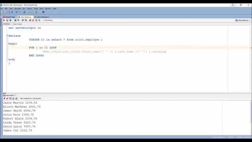Click output row 'Alison Mathews 6661.78'

coord(22,106)
